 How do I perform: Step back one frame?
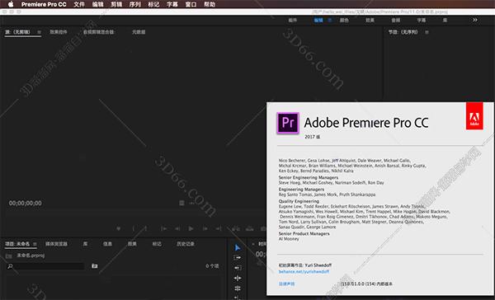pyautogui.click(x=177, y=228)
